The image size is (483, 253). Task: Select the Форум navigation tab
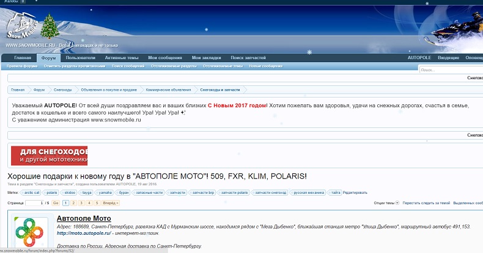48,58
